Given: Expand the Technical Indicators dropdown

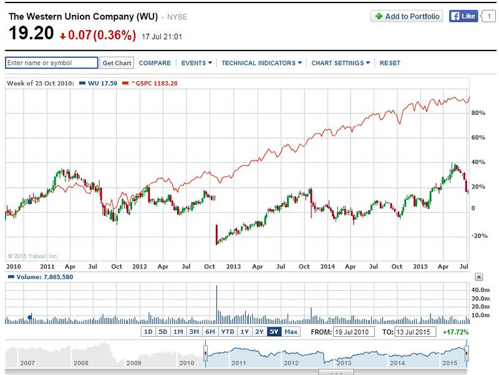Looking at the screenshot, I should (x=261, y=63).
